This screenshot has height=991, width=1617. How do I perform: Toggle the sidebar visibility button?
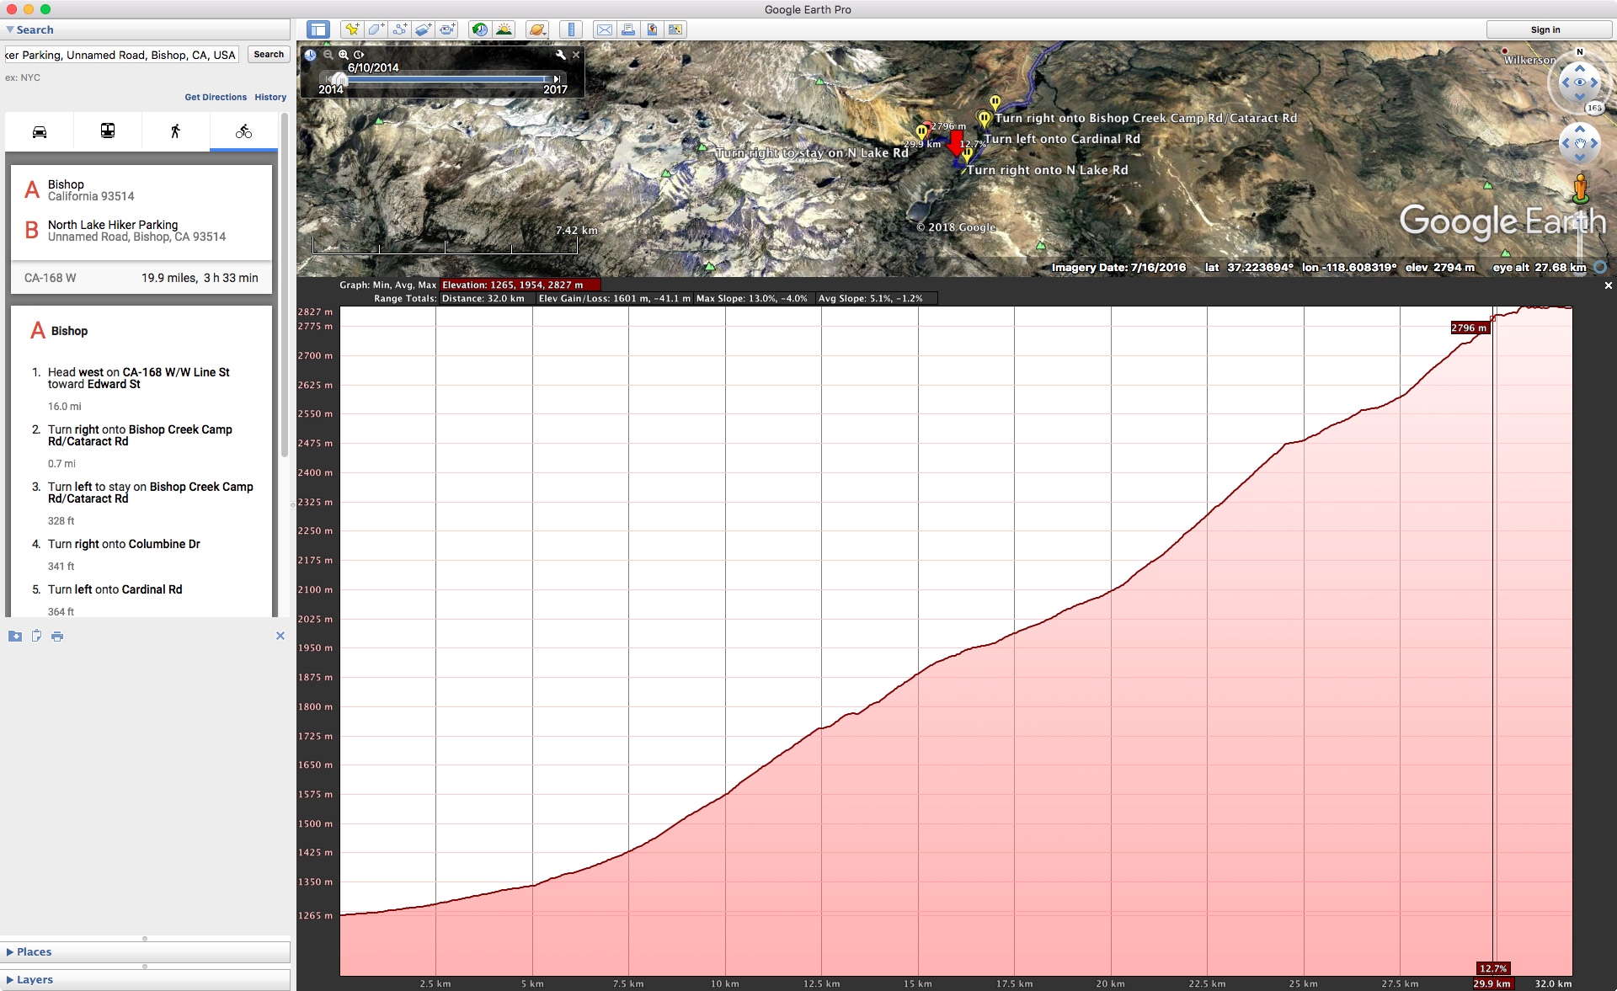pyautogui.click(x=318, y=29)
